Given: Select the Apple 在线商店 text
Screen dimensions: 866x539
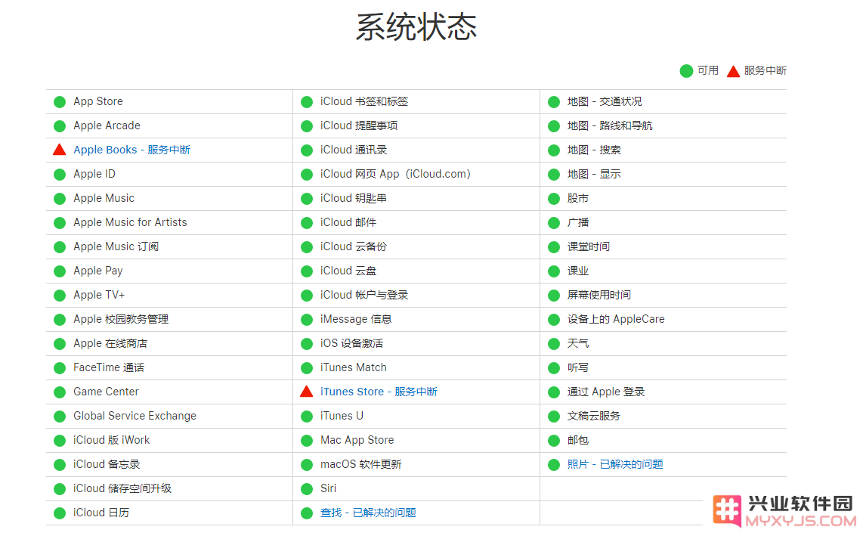Looking at the screenshot, I should point(110,343).
